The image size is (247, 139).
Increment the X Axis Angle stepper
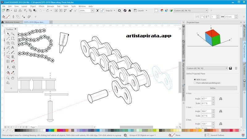point(213,98)
